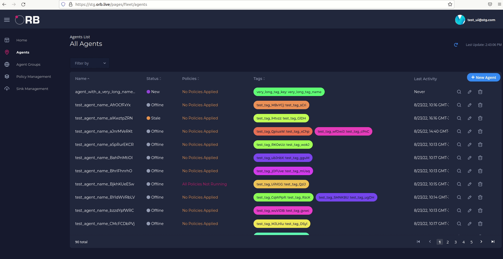503x259 pixels.
Task: Delete test_agent_name_BYIdWVRbLV agent
Action: click(480, 197)
